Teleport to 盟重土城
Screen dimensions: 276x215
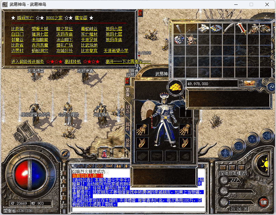40,29
